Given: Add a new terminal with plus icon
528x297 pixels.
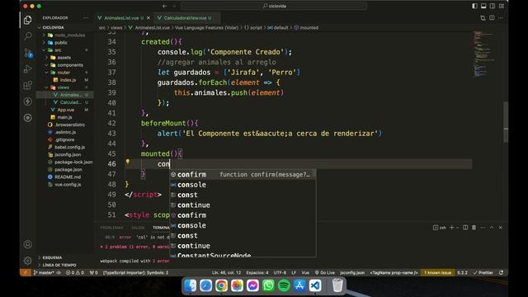Looking at the screenshot, I should click(452, 228).
